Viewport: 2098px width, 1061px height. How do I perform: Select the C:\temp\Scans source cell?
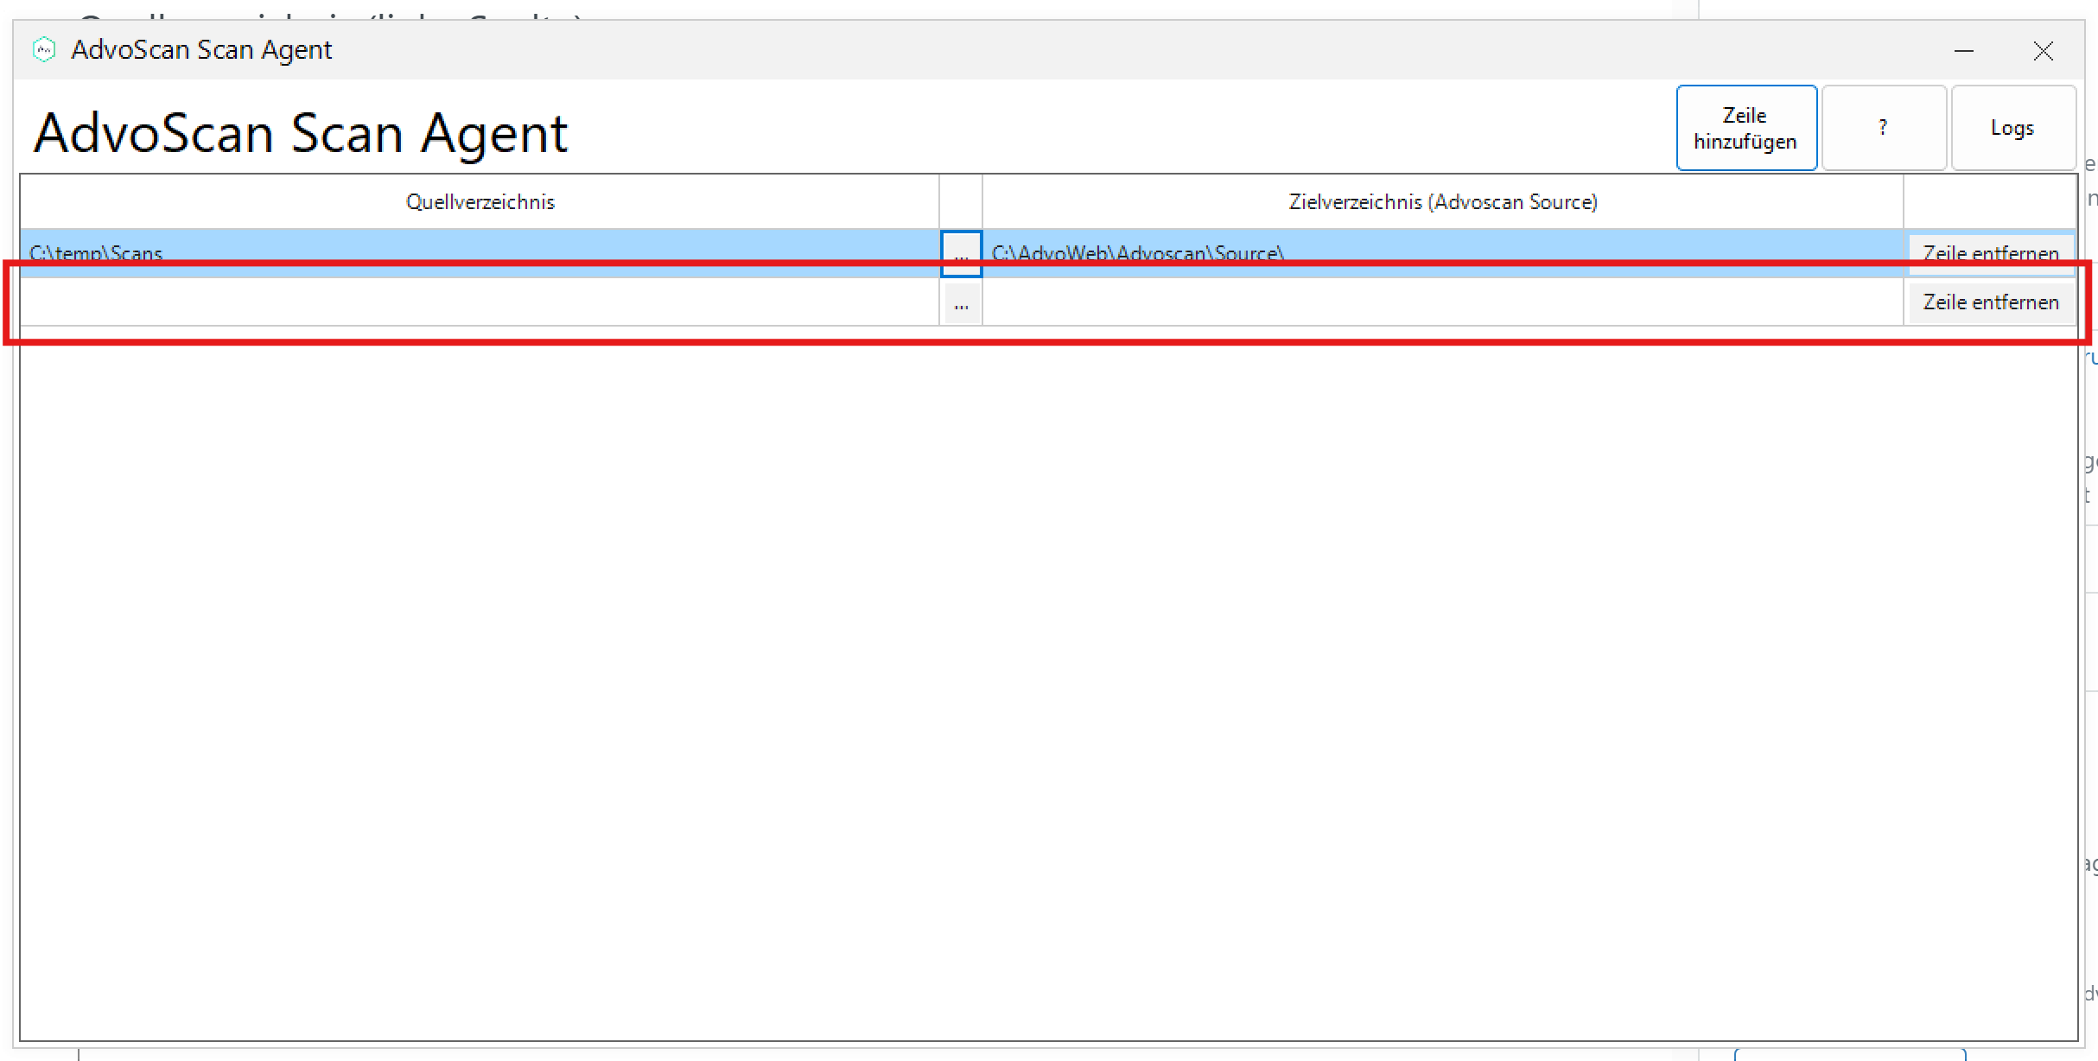[x=480, y=253]
